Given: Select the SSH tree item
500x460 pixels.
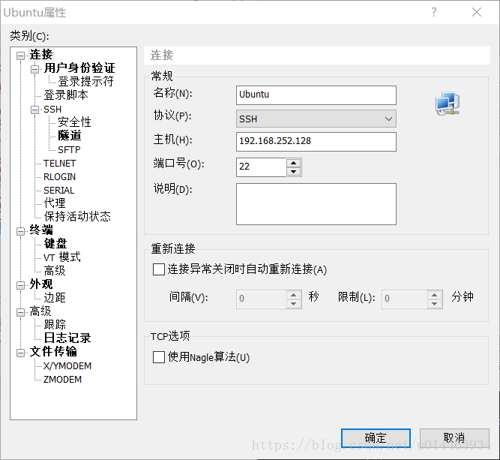Looking at the screenshot, I should click(52, 109).
